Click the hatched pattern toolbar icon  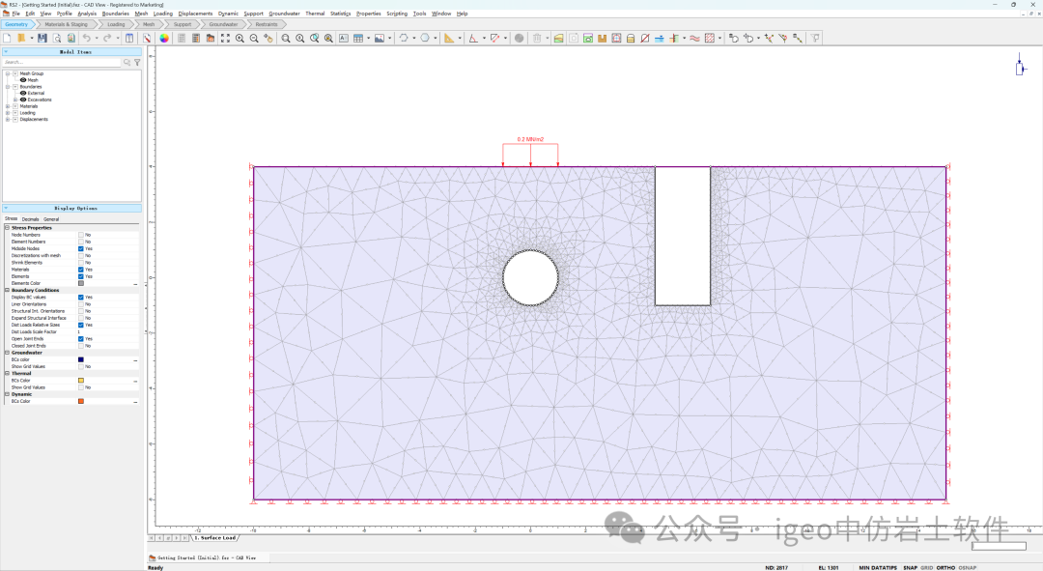click(x=710, y=38)
